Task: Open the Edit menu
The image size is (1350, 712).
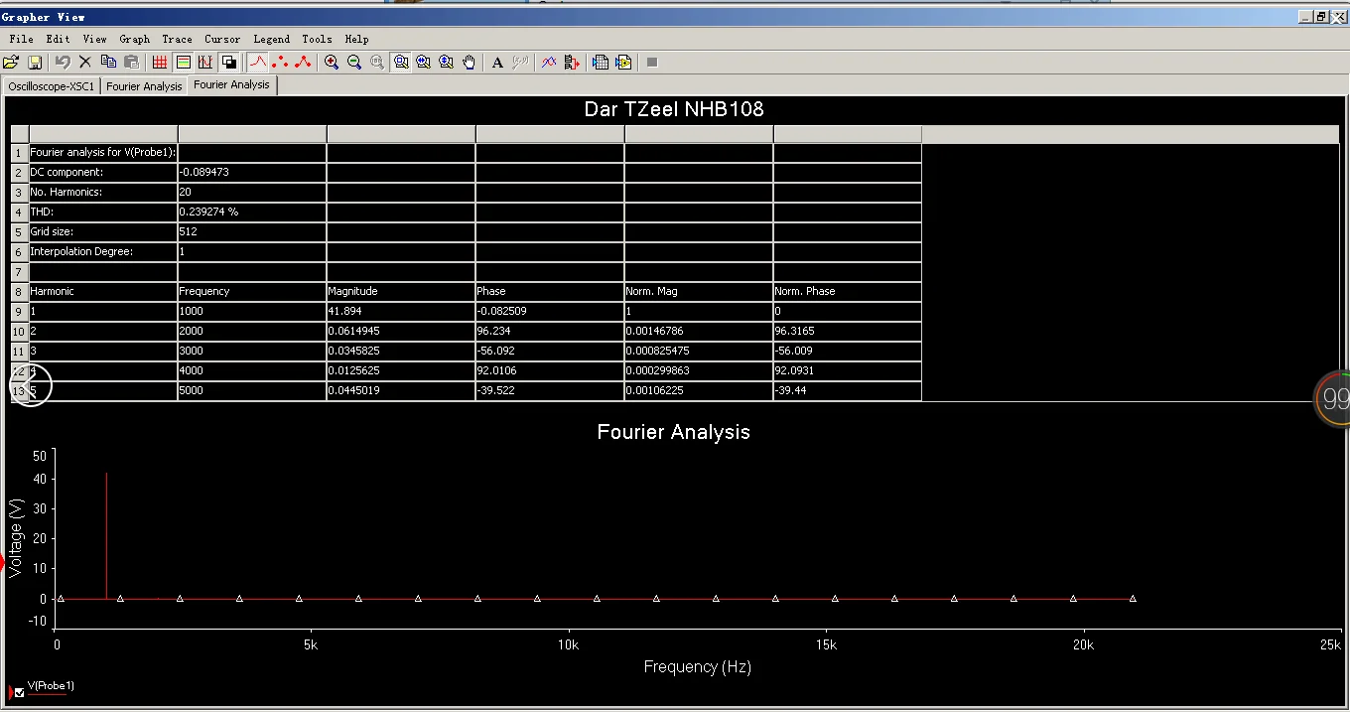Action: tap(58, 39)
